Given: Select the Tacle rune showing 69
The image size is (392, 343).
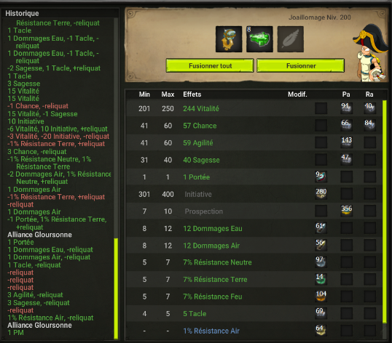Looking at the screenshot, I should tap(321, 313).
